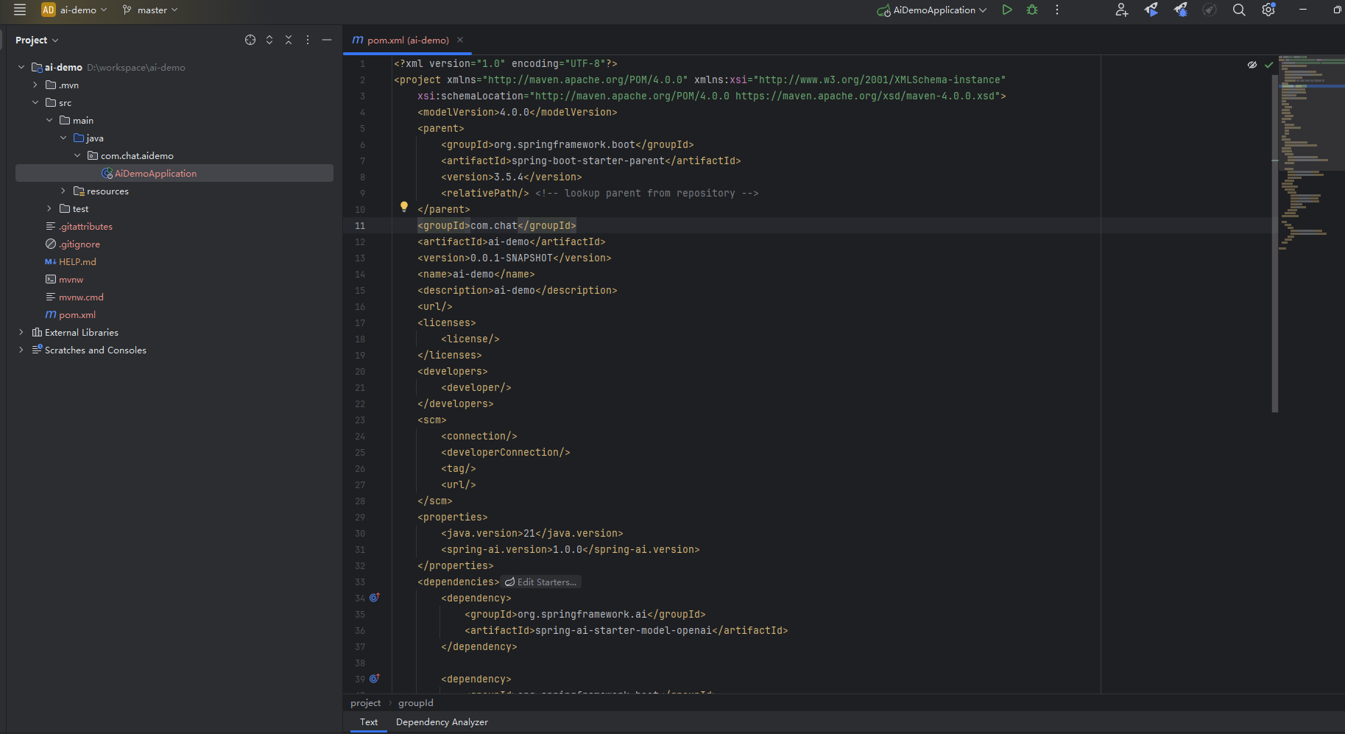Expand External Libraries node
This screenshot has height=734, width=1345.
point(21,332)
